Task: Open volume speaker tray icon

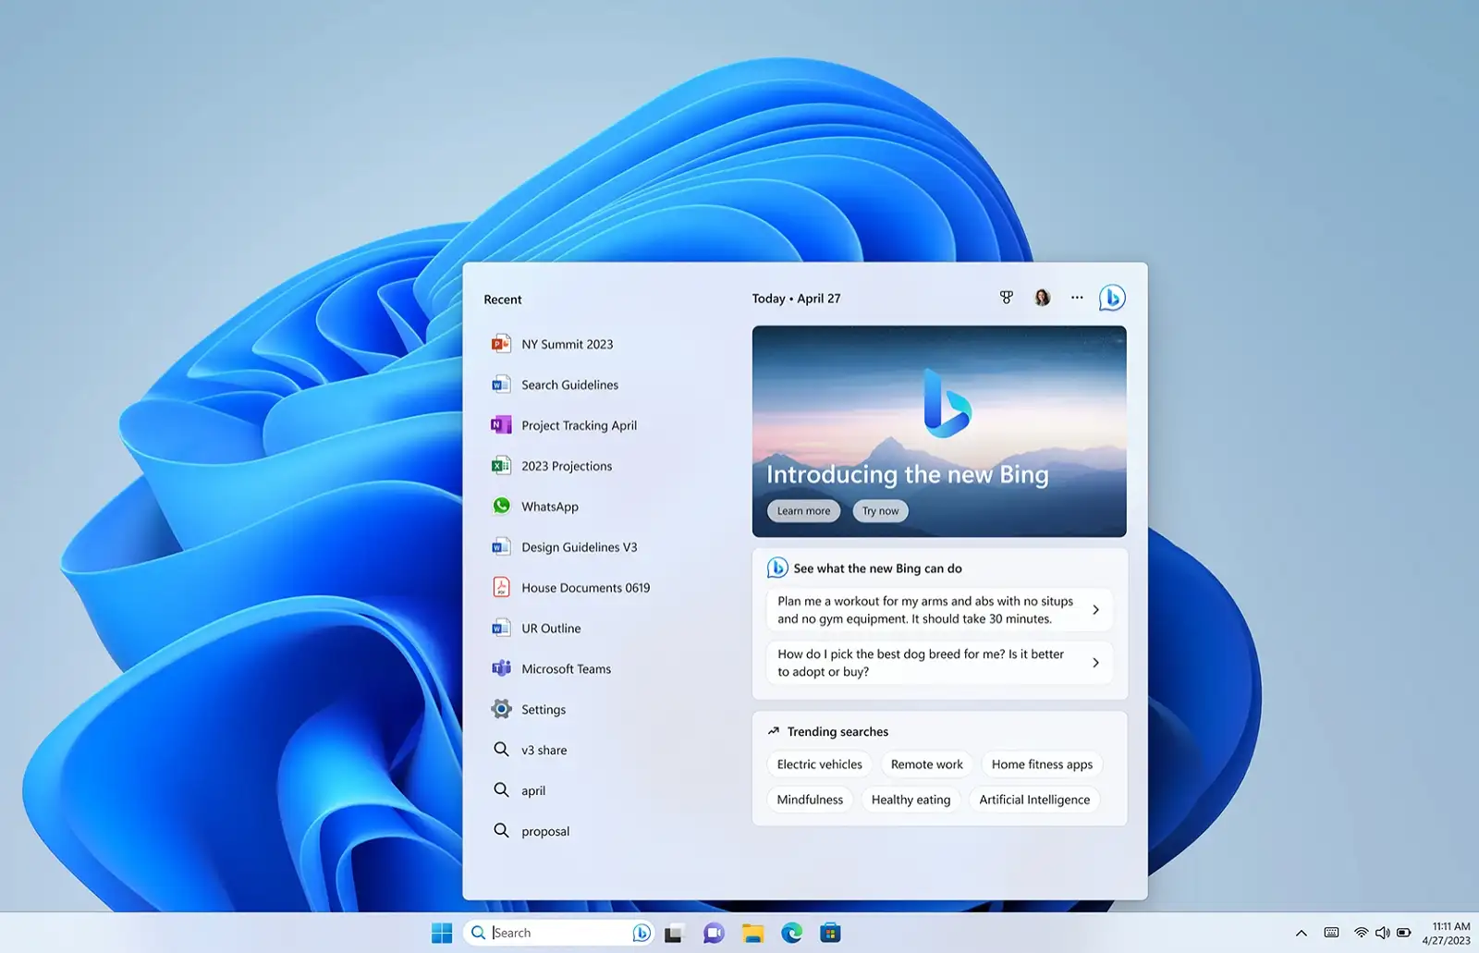Action: point(1382,933)
